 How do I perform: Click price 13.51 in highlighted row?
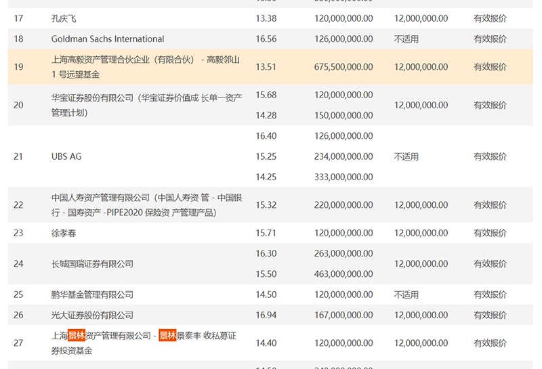click(266, 66)
